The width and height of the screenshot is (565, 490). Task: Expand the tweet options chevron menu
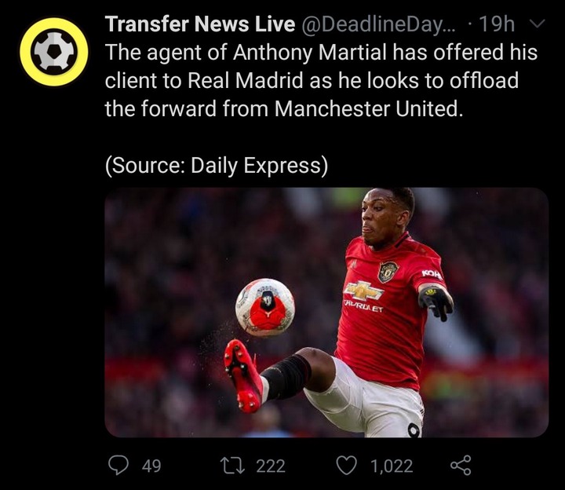click(538, 24)
